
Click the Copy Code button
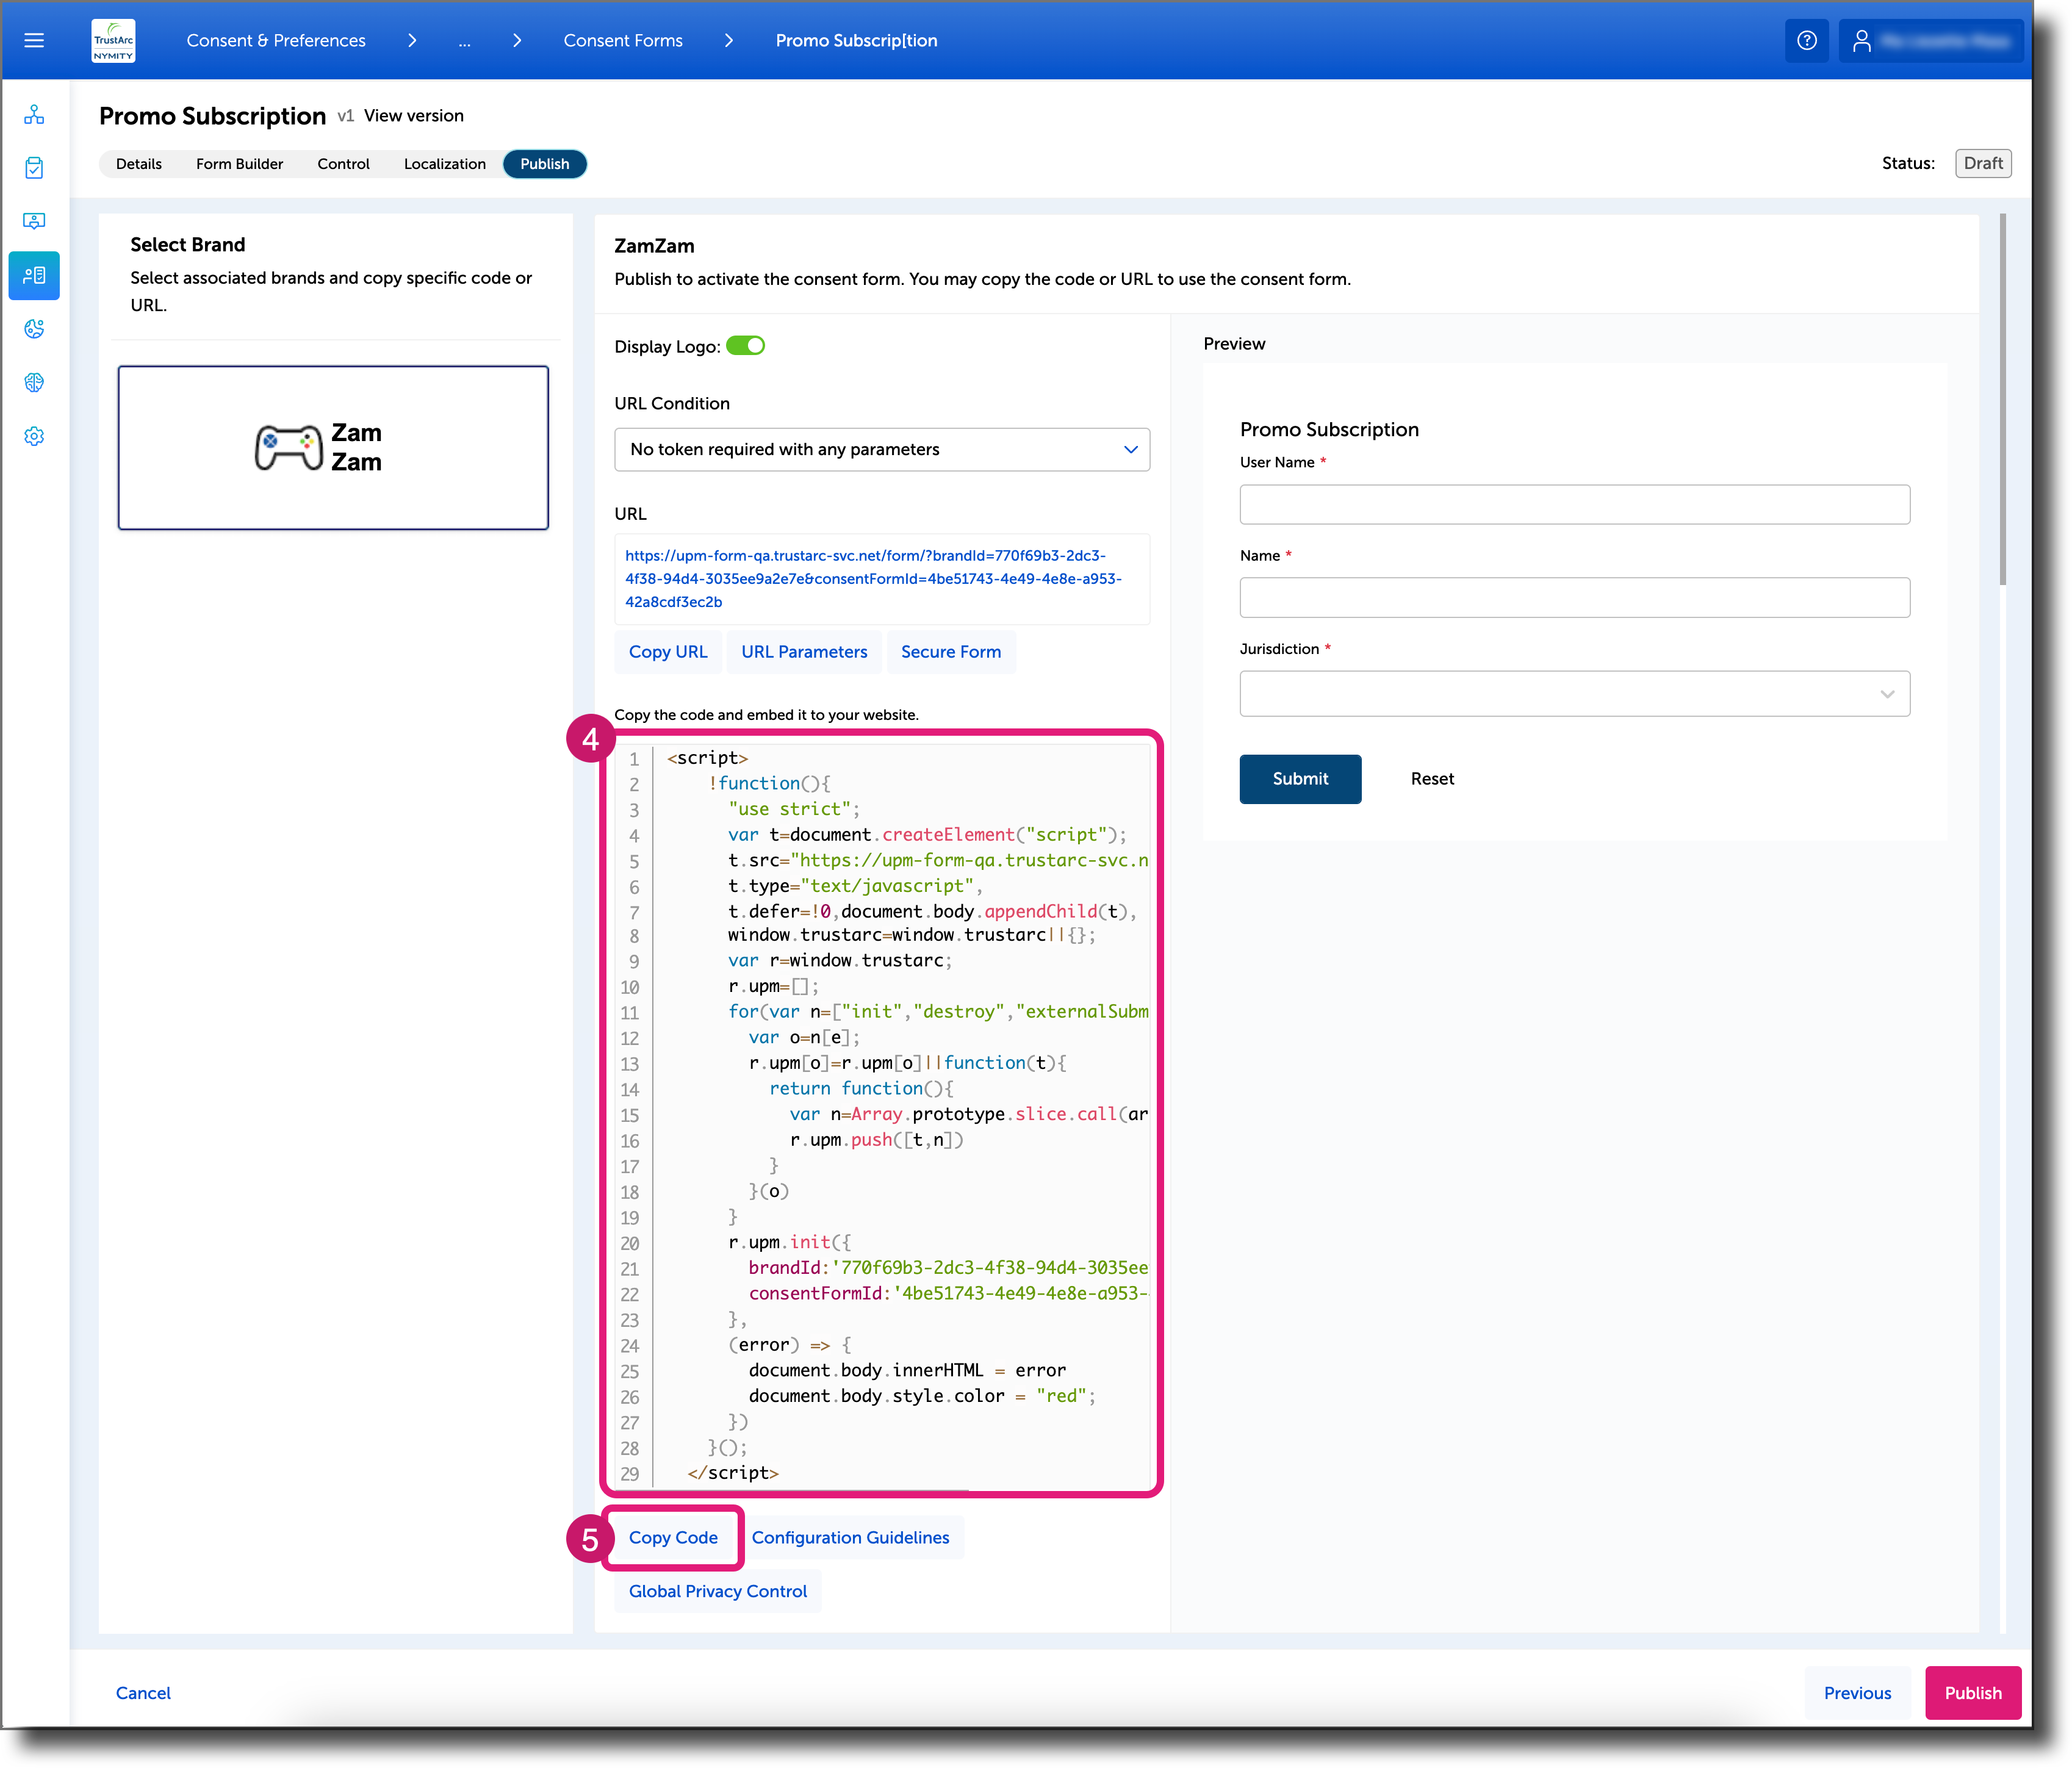[x=673, y=1538]
